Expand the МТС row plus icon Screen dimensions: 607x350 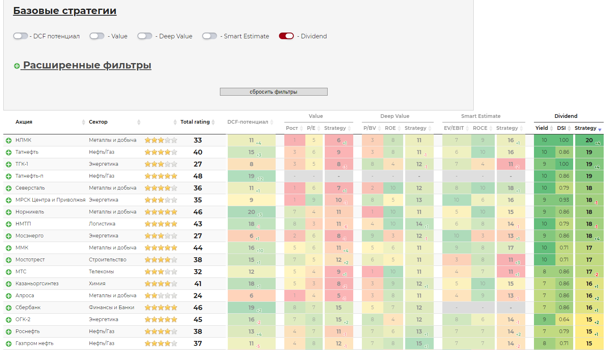[9, 272]
